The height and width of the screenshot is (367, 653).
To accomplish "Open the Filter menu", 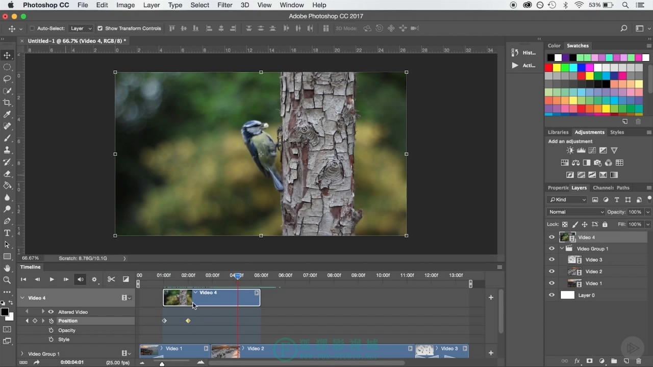I will pyautogui.click(x=225, y=5).
